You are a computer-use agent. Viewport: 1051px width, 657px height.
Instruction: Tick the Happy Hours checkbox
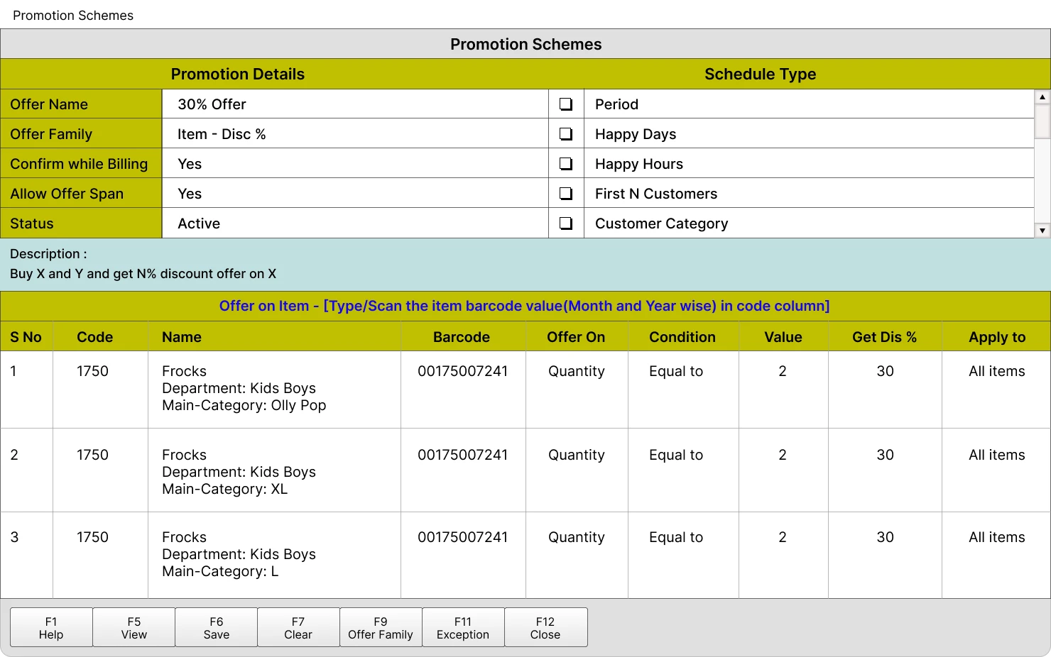(565, 163)
